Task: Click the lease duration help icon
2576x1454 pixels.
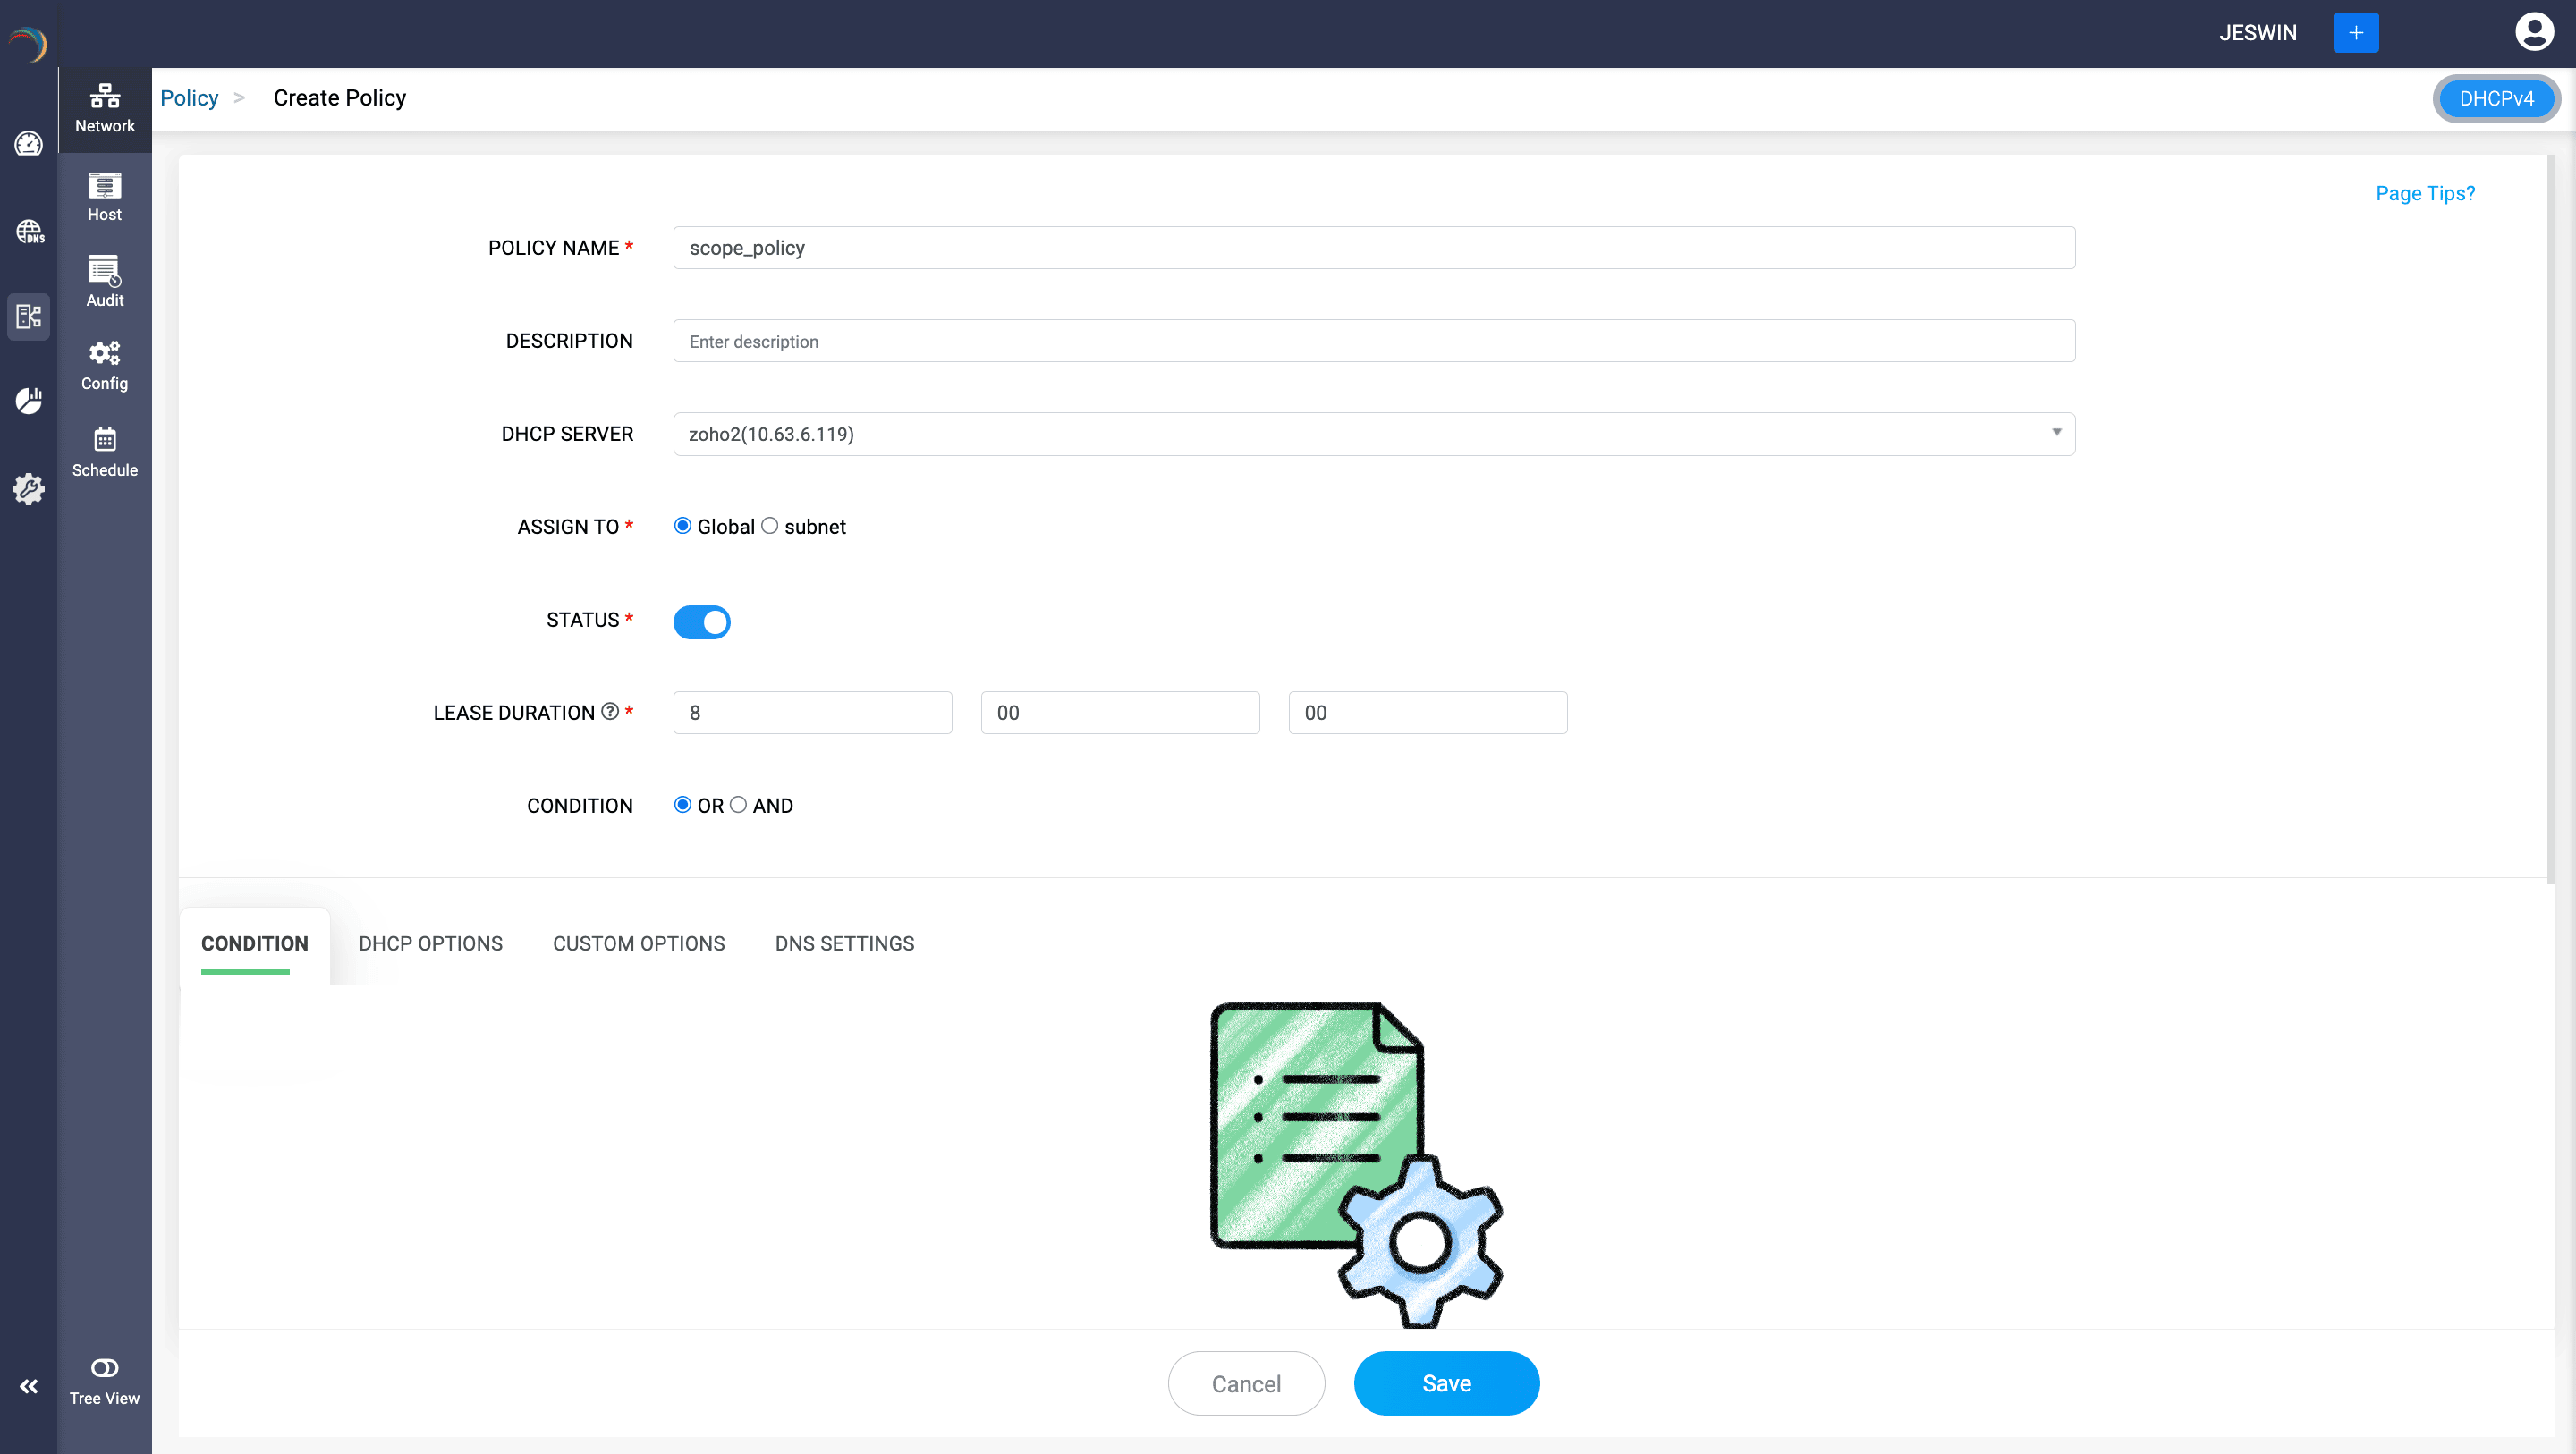Action: point(609,711)
